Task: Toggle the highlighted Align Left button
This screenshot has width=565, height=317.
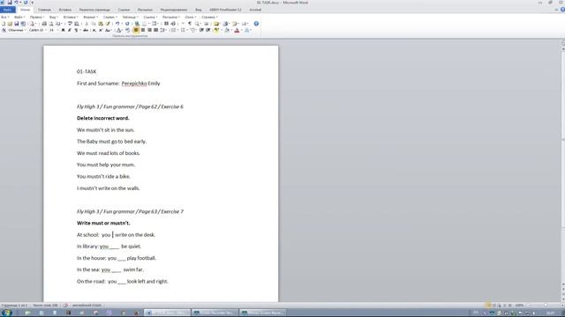Action: tap(136, 30)
